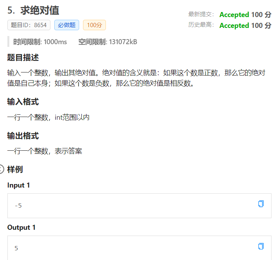
Task: Open historical best Accepted 100 分 result
Action: [246, 26]
